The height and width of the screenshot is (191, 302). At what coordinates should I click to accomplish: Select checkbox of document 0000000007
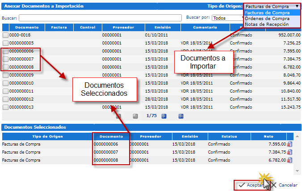coord(6,59)
